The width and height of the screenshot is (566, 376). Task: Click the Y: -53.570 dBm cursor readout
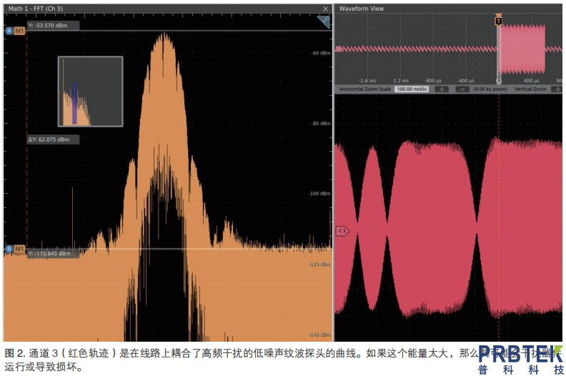click(53, 26)
